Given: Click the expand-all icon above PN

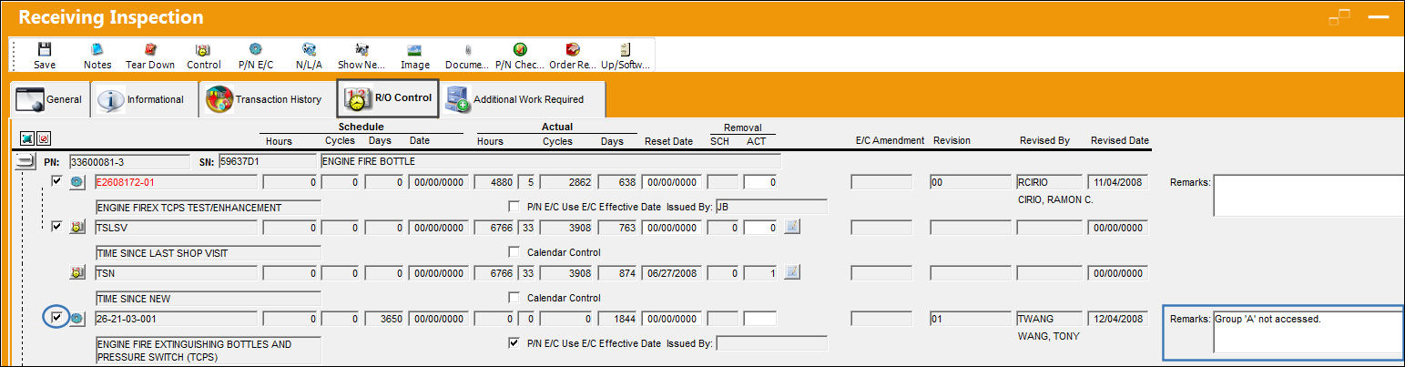Looking at the screenshot, I should 26,138.
